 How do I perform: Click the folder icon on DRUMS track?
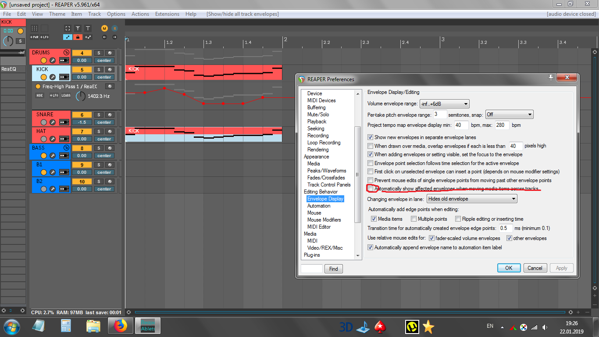pyautogui.click(x=66, y=52)
